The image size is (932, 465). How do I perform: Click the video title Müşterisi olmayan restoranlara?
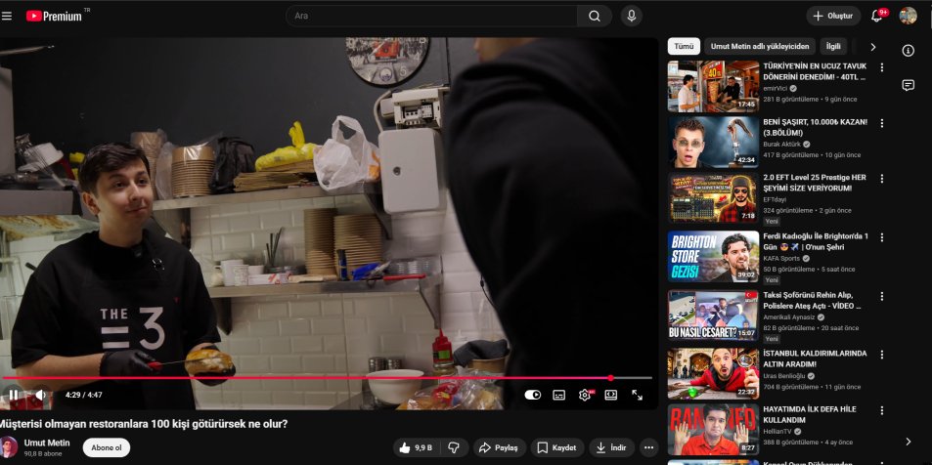pos(143,424)
